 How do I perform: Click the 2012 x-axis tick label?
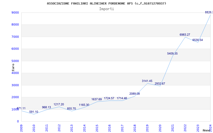[x=59, y=128]
